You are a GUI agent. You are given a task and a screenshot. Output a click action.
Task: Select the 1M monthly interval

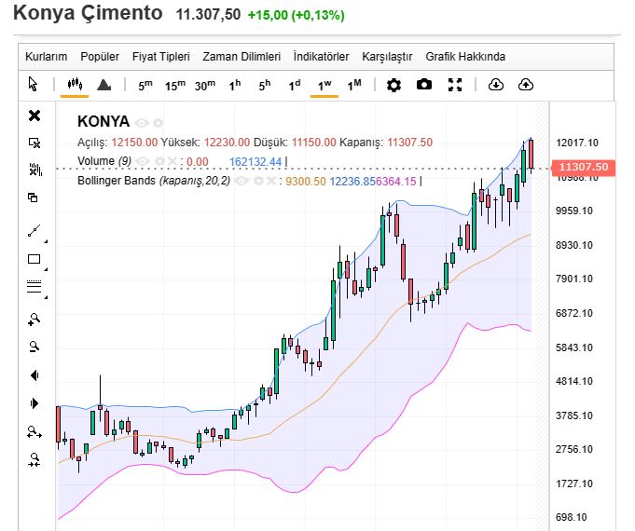(x=354, y=85)
